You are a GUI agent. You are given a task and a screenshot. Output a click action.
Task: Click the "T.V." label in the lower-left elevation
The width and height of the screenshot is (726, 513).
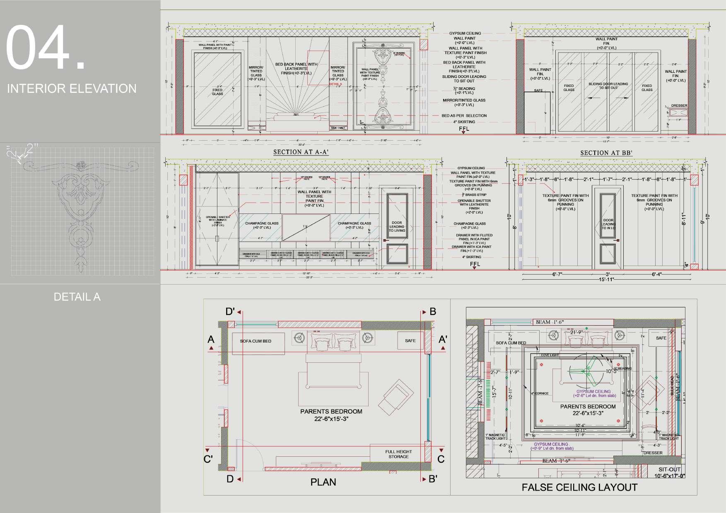pyautogui.click(x=306, y=226)
